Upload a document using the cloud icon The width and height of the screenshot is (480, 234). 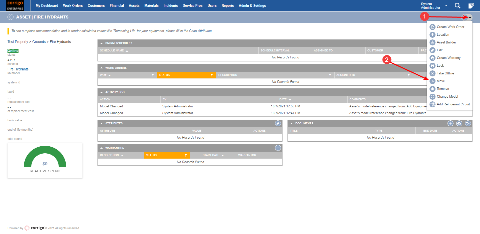click(x=459, y=123)
